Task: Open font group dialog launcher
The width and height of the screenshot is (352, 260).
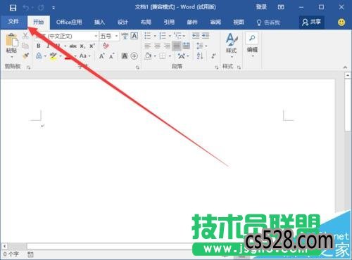Action: coord(137,67)
